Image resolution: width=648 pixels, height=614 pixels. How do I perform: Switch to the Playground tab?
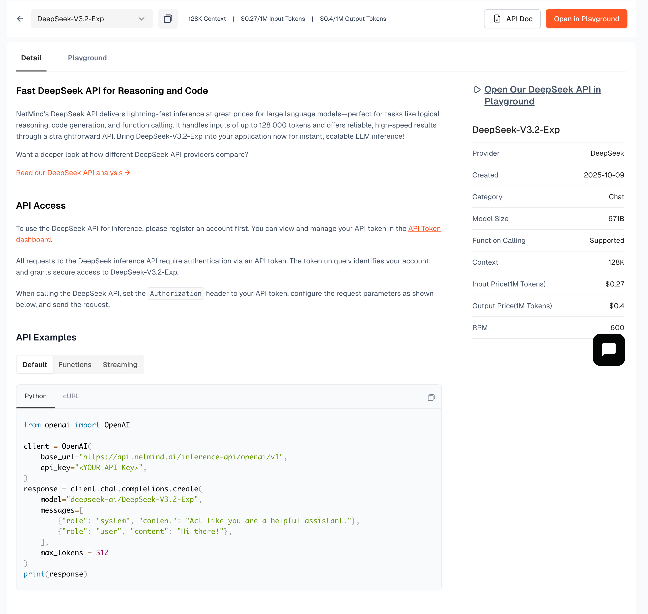click(87, 58)
